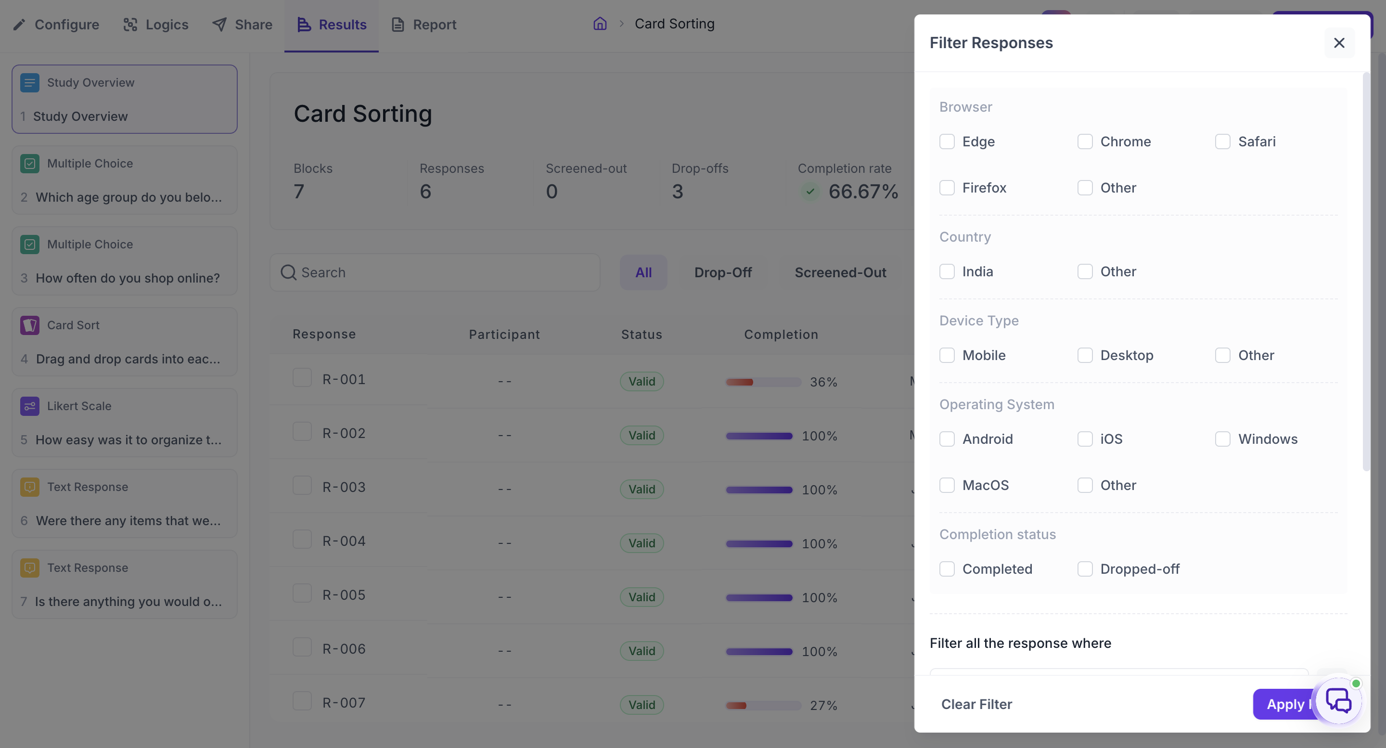Click the first Text Response block icon
The width and height of the screenshot is (1386, 748).
[29, 487]
